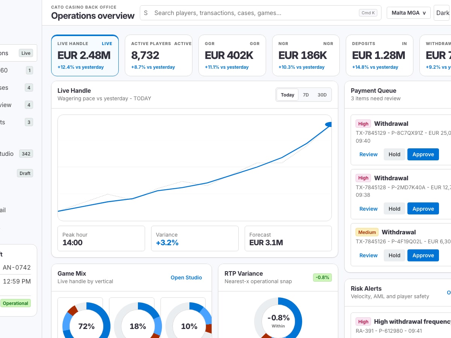Approve withdrawal TX-7845128
451x338 pixels.
423,209
